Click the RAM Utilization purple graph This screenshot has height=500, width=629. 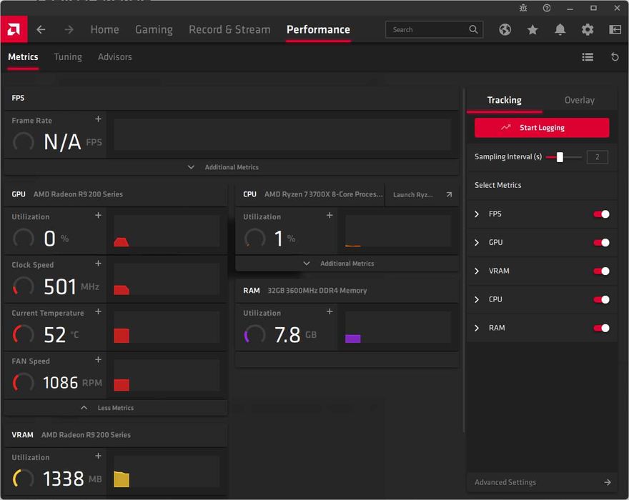[398, 327]
